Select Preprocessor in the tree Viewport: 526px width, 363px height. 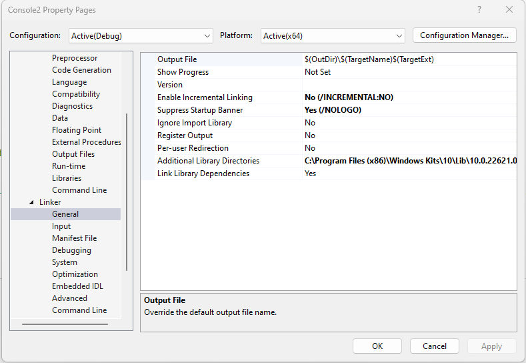[75, 58]
